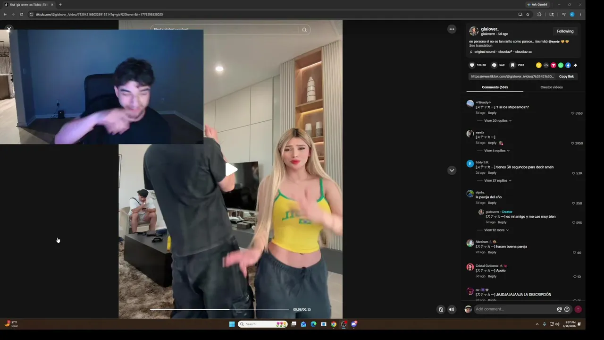Share the video to Facebook
The height and width of the screenshot is (340, 604).
click(x=568, y=65)
